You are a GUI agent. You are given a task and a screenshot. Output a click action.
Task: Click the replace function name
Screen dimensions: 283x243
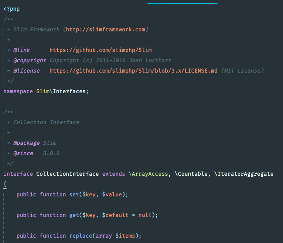coord(81,236)
